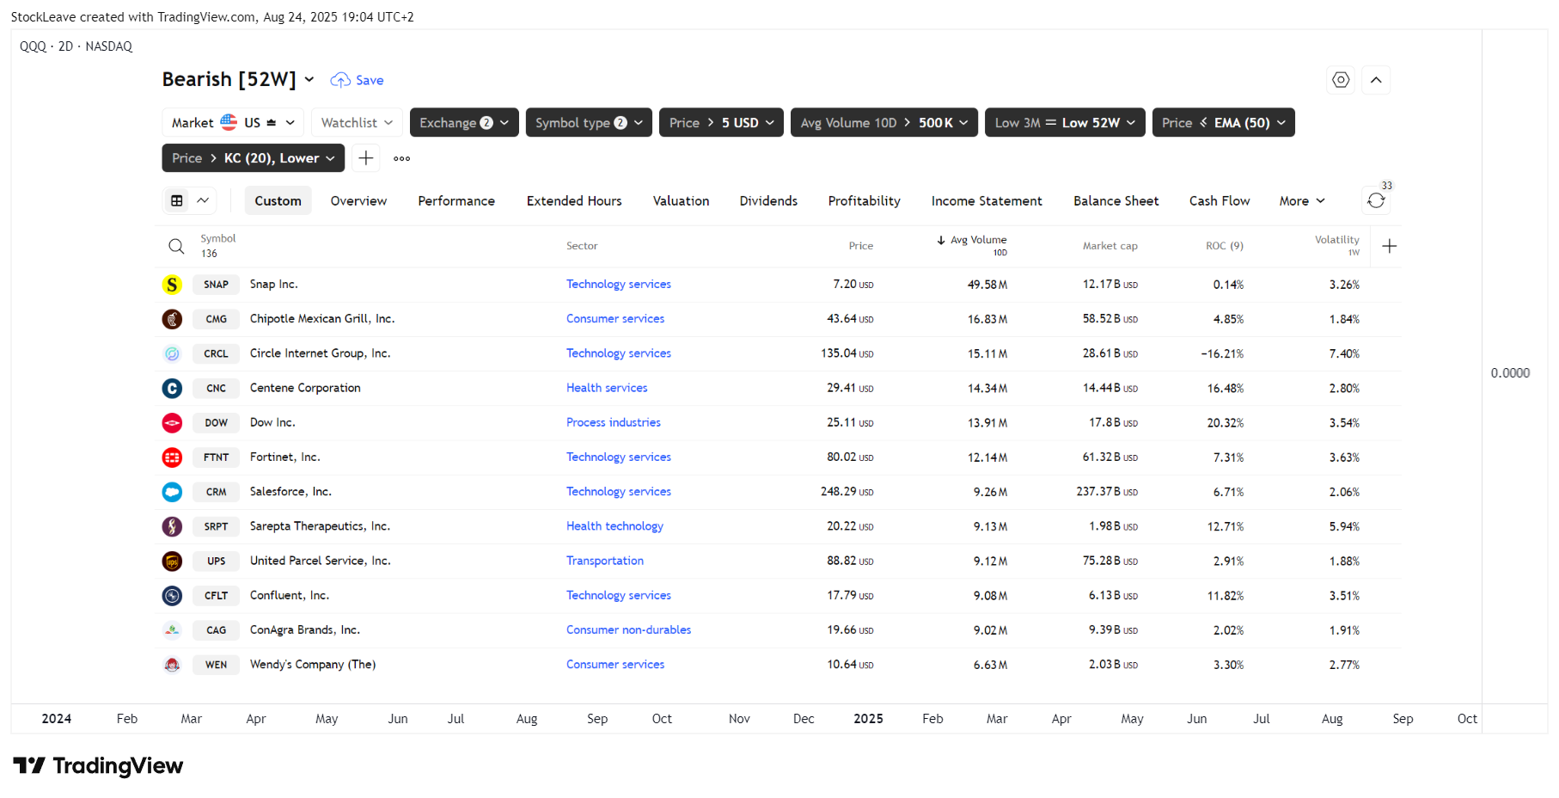Click the United Parcel Service logo
Image resolution: width=1559 pixels, height=798 pixels.
(172, 561)
